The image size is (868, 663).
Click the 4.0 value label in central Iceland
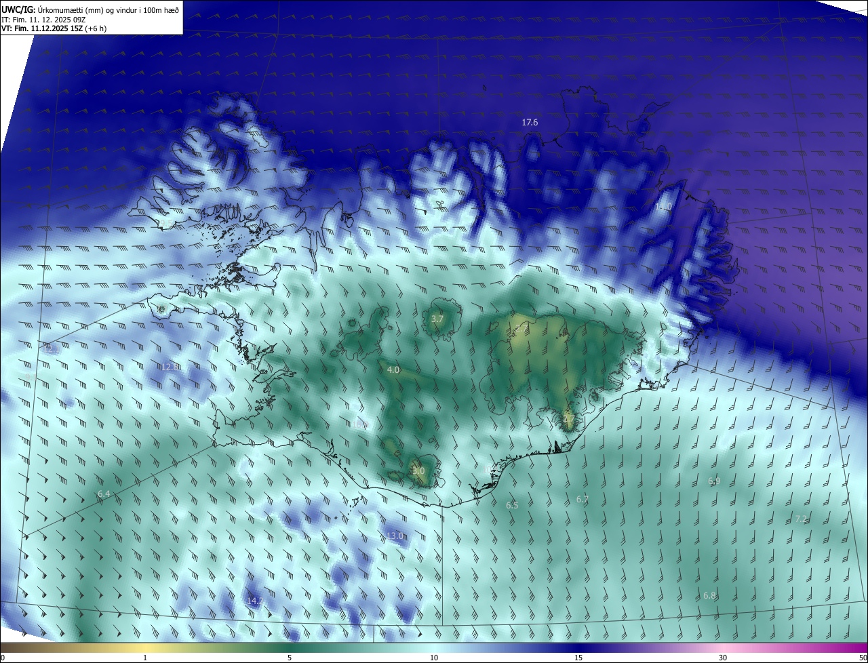[393, 370]
